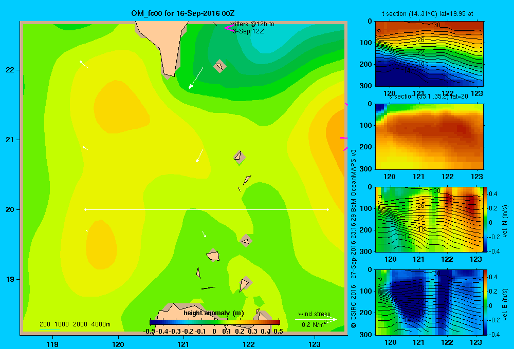Click the "t section (14..31°C) lat=19.95 at" title

coord(428,14)
